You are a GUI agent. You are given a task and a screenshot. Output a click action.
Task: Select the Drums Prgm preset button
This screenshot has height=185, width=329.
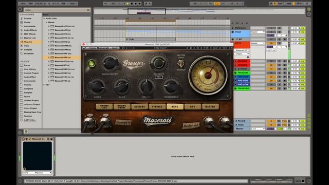click(122, 106)
